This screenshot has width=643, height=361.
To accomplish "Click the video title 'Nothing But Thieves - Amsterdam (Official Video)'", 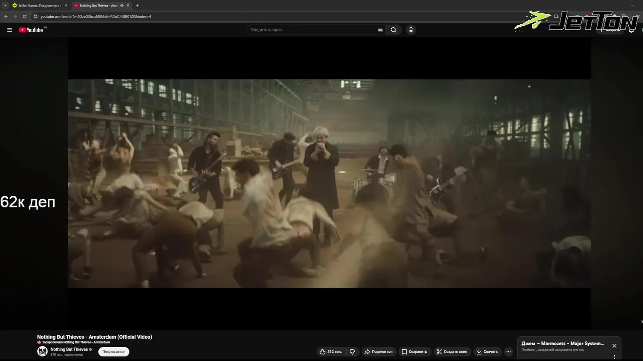I will [x=94, y=337].
